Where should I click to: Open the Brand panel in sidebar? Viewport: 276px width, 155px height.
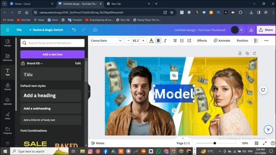pyautogui.click(x=7, y=87)
